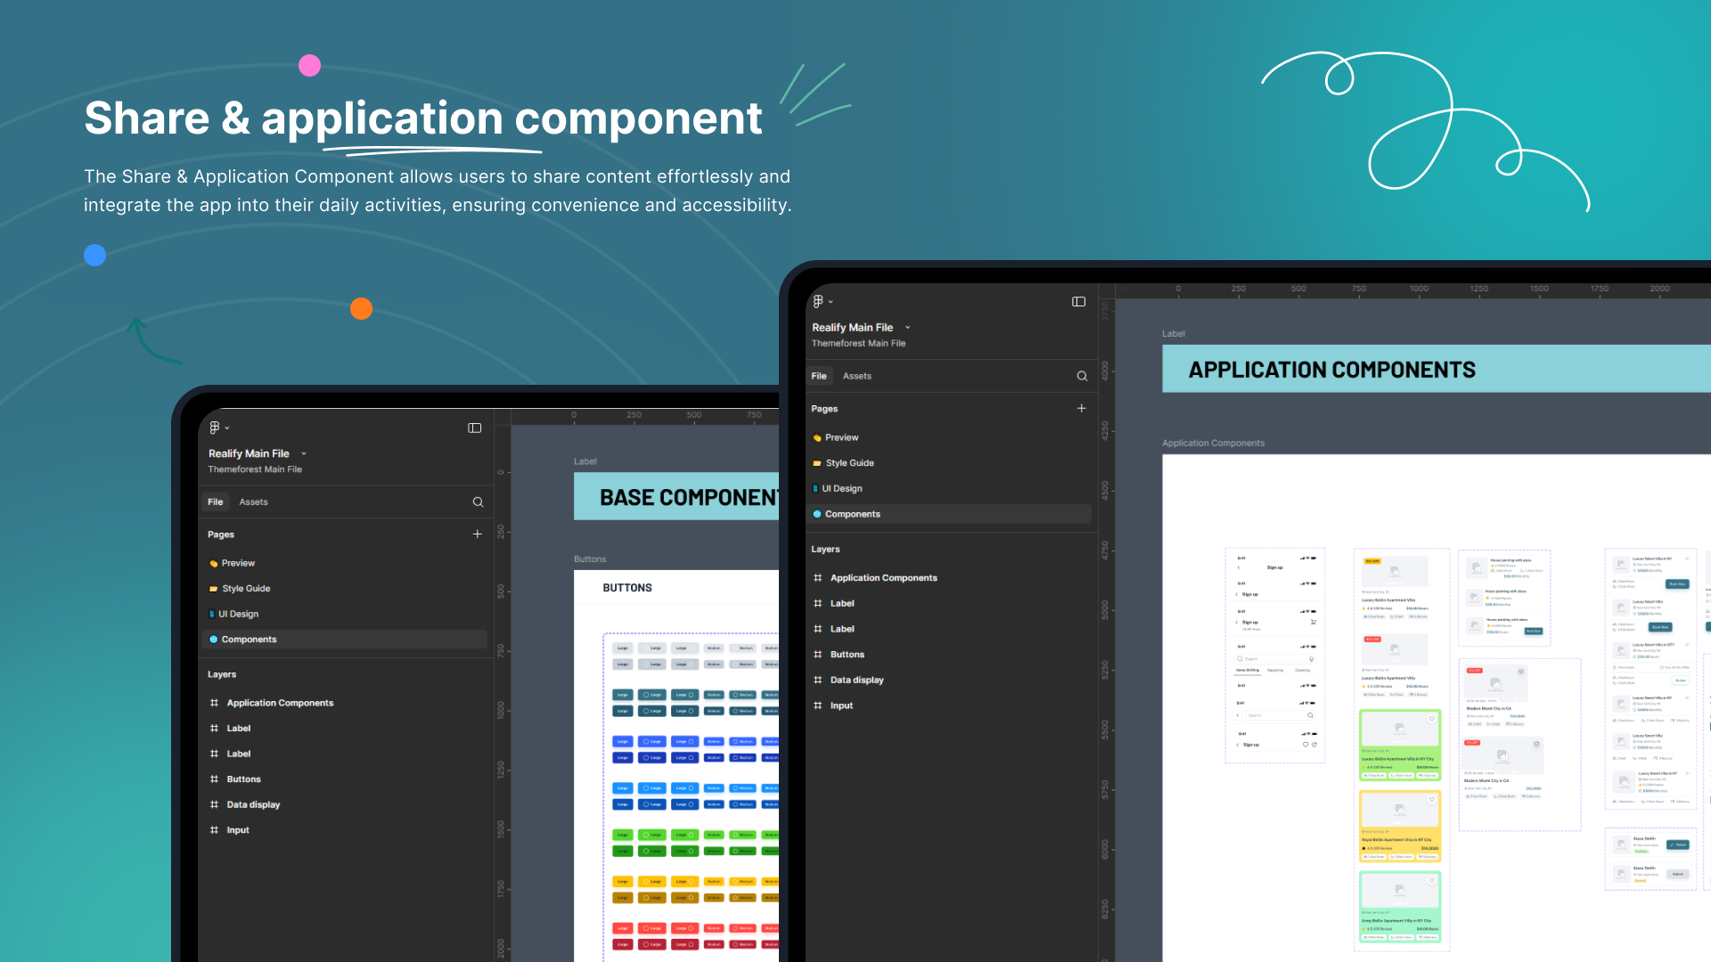The height and width of the screenshot is (962, 1711).
Task: Open the Realify Main File dropdown in the right window
Action: [x=907, y=327]
